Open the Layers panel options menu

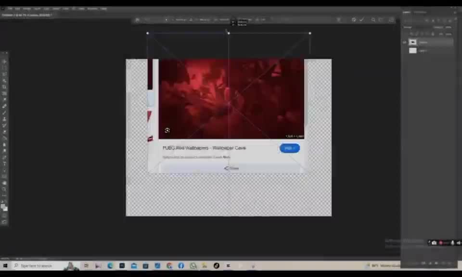coord(454,13)
